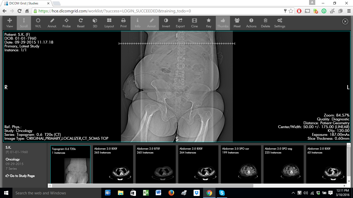The image size is (353, 198).
Task: Open Skype from taskbar
Action: 222,193
